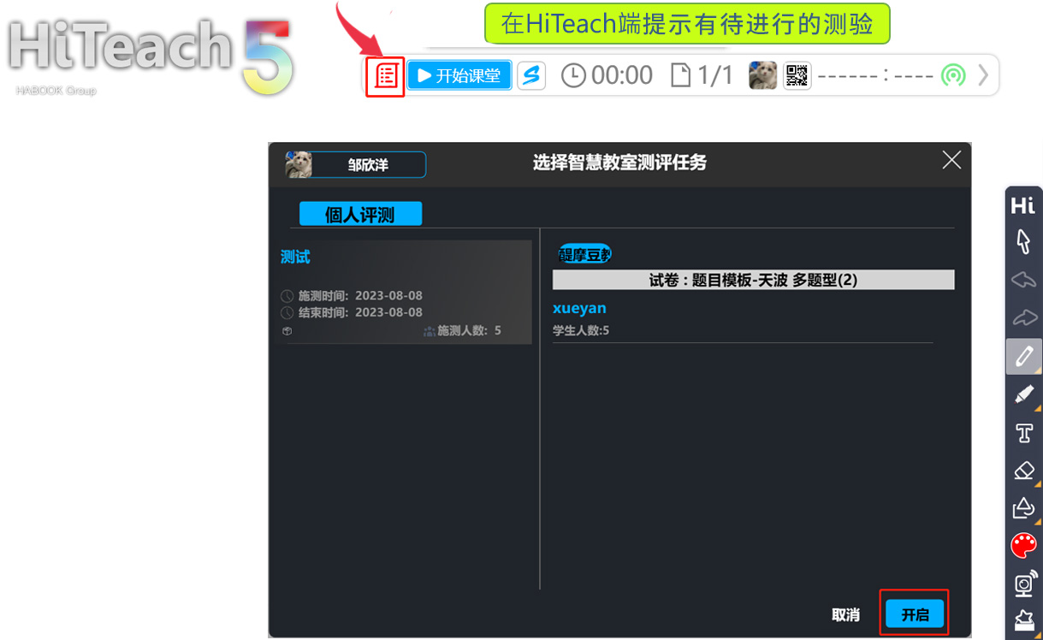Screen dimensions: 1043x640
Task: Select the text T tool
Action: click(x=1023, y=433)
